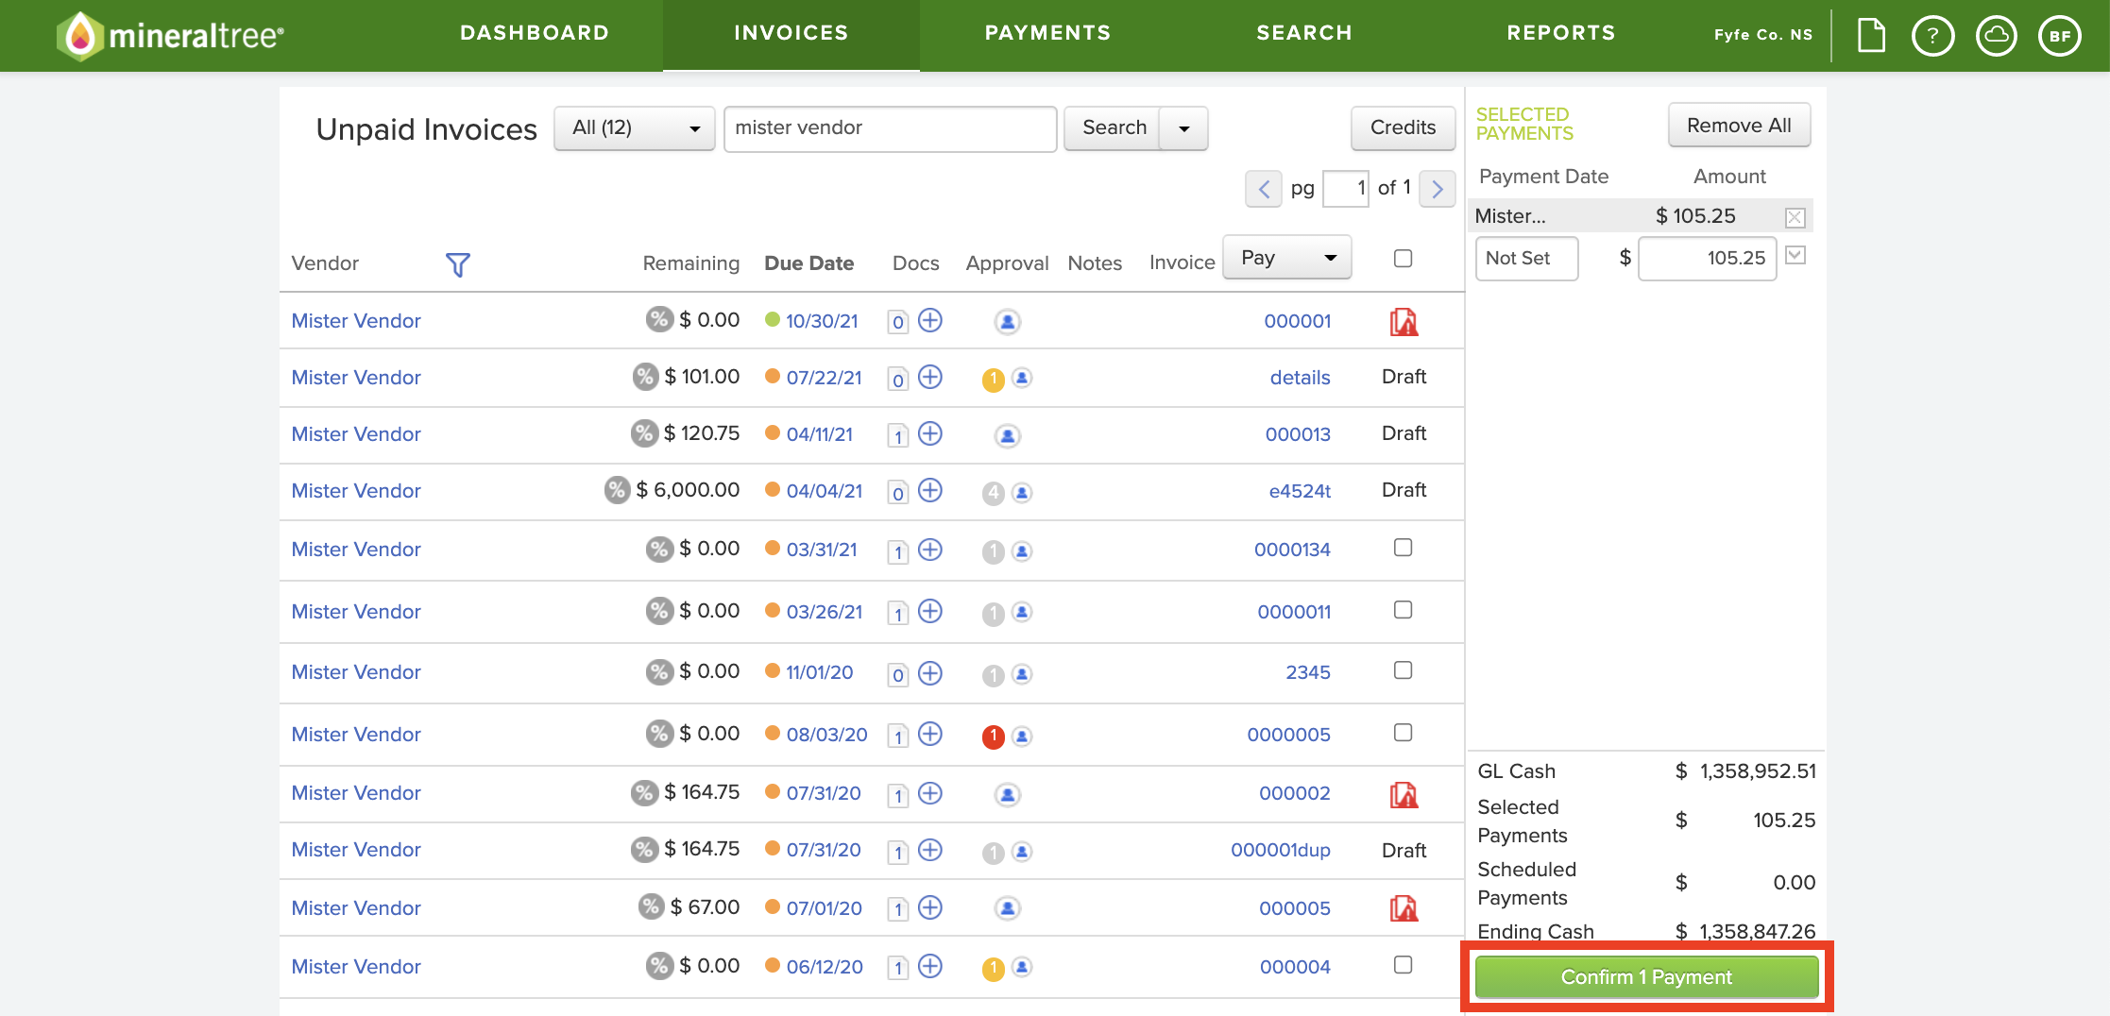Open PDF icon for invoice 000005
The width and height of the screenshot is (2110, 1016).
(1404, 908)
